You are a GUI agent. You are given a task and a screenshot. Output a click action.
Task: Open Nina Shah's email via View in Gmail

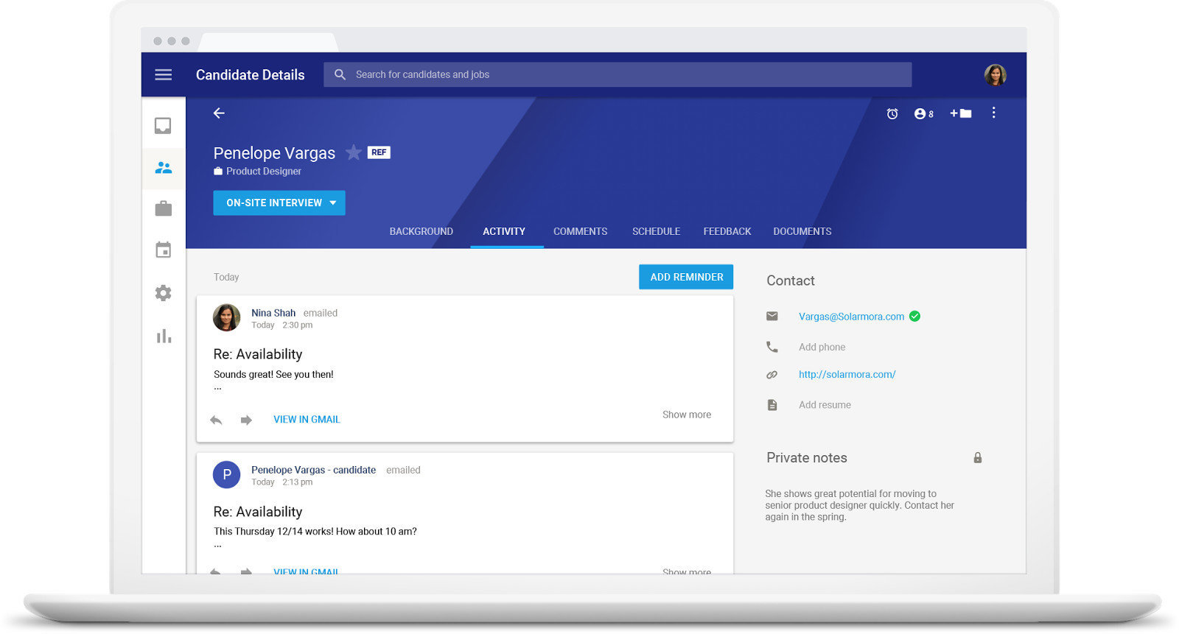tap(307, 420)
